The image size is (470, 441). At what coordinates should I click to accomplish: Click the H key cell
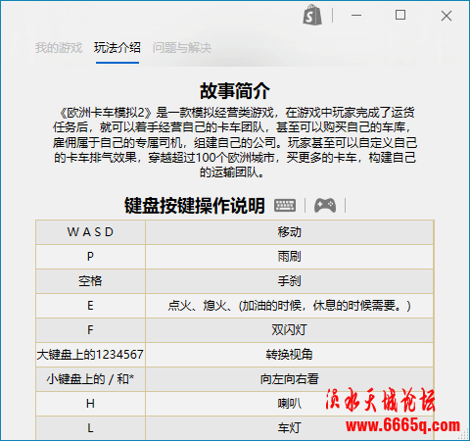(x=90, y=404)
